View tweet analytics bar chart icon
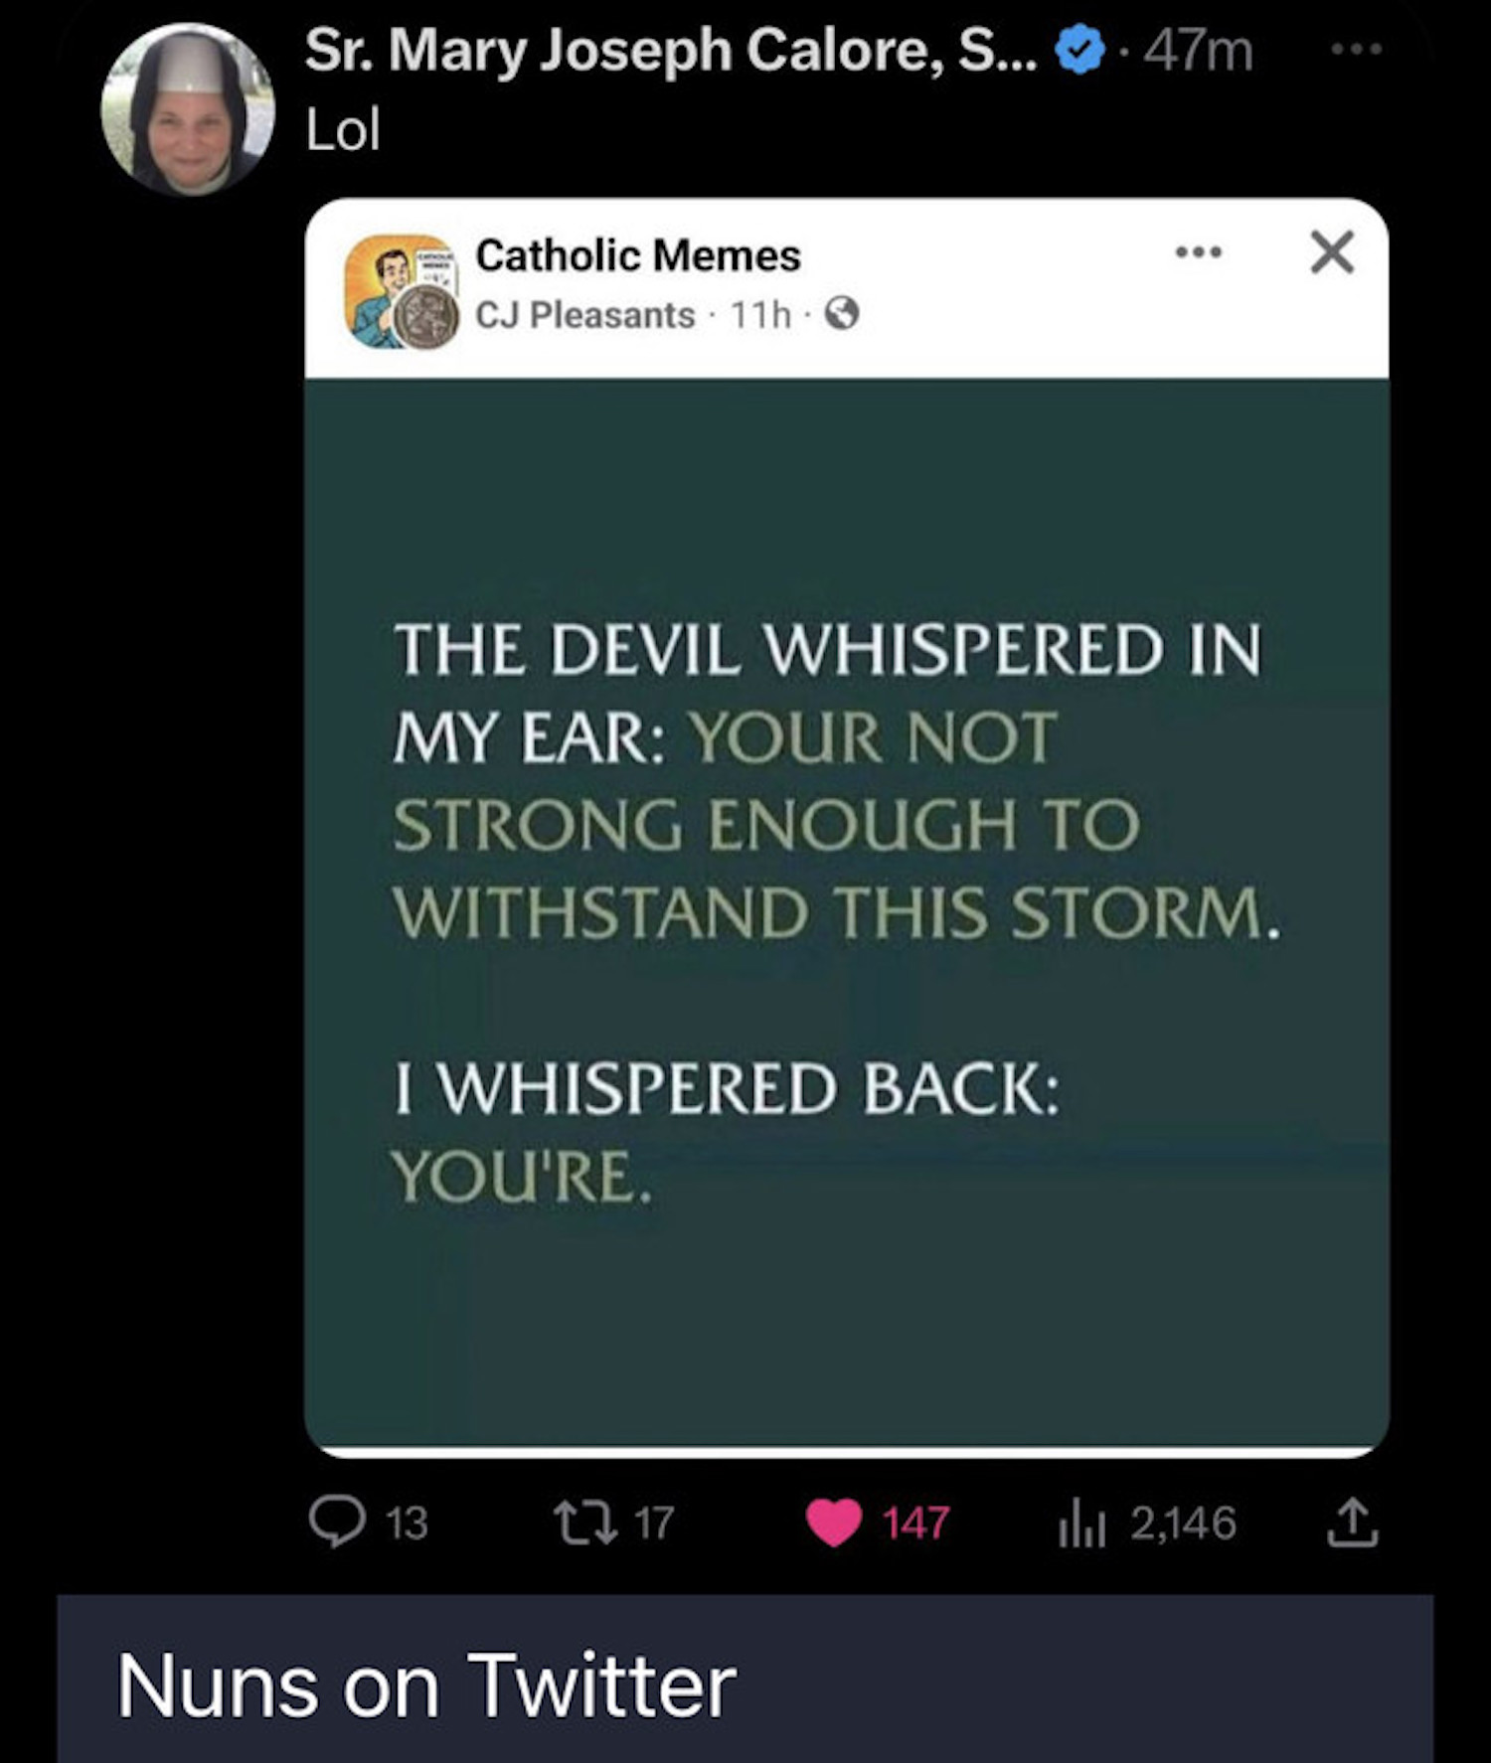The width and height of the screenshot is (1491, 1763). (1082, 1523)
